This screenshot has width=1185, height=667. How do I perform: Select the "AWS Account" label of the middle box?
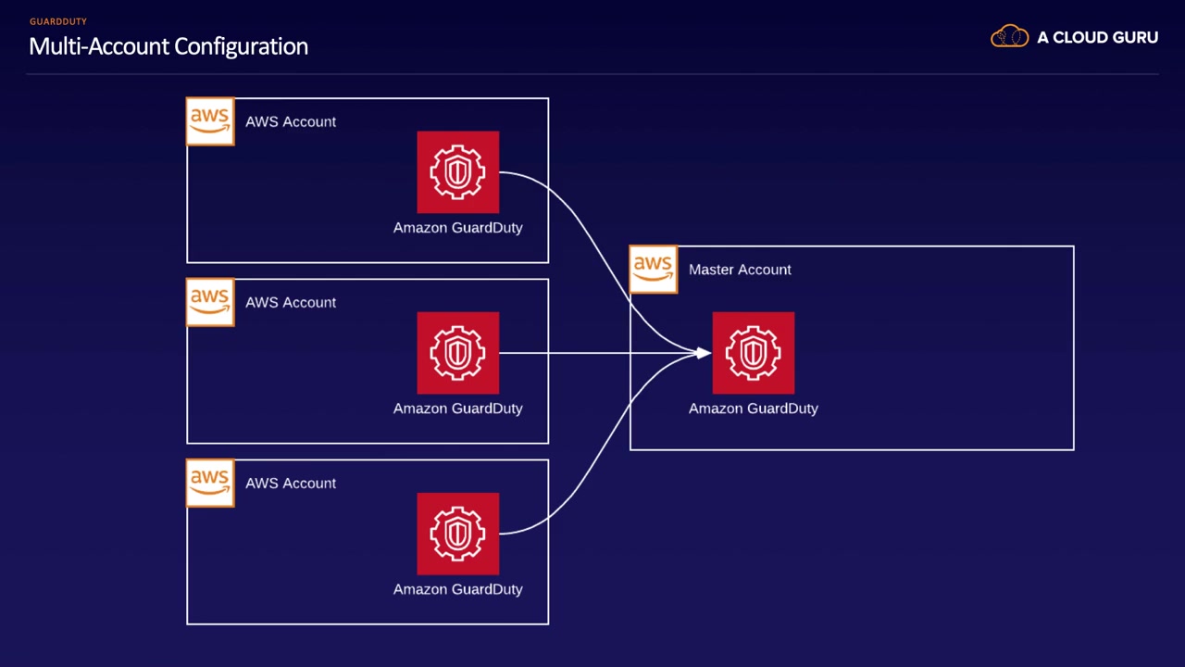coord(291,302)
